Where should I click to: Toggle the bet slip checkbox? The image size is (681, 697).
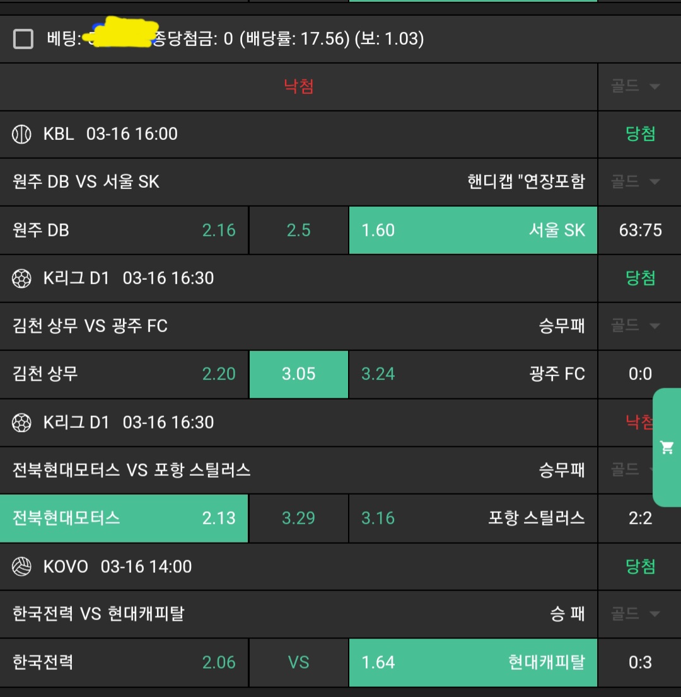click(x=23, y=39)
